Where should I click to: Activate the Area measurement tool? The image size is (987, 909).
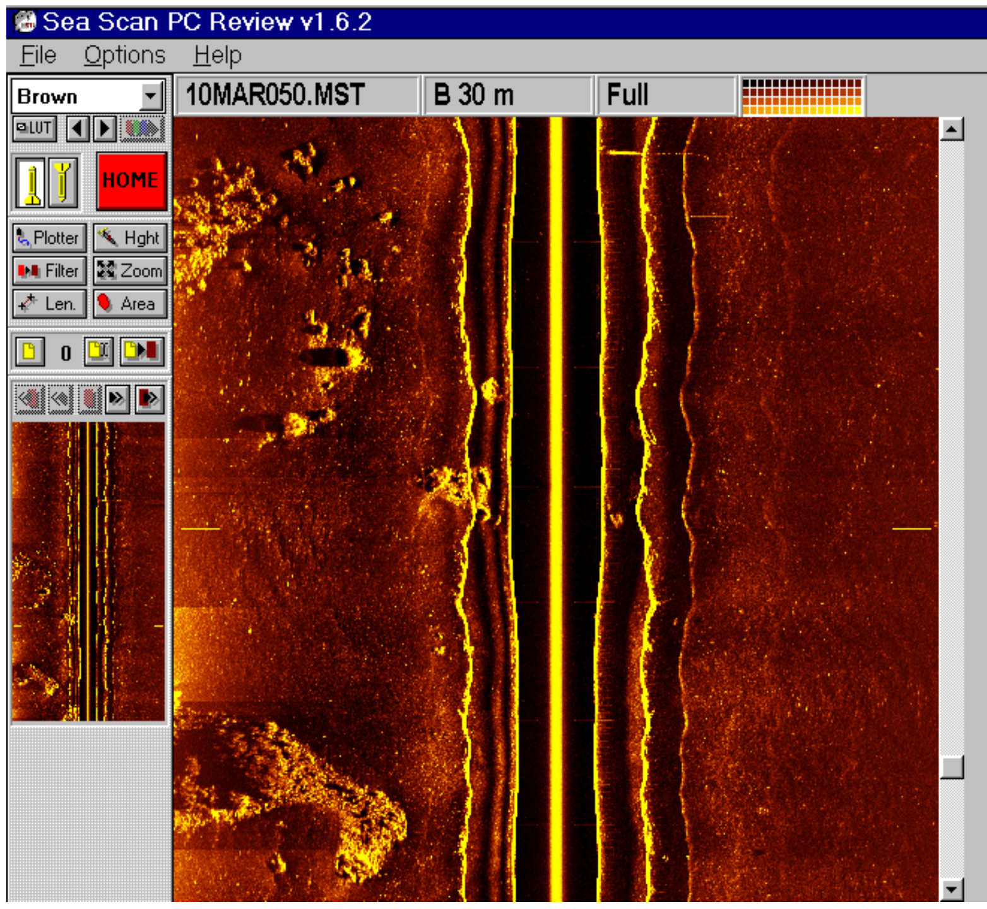coord(131,304)
